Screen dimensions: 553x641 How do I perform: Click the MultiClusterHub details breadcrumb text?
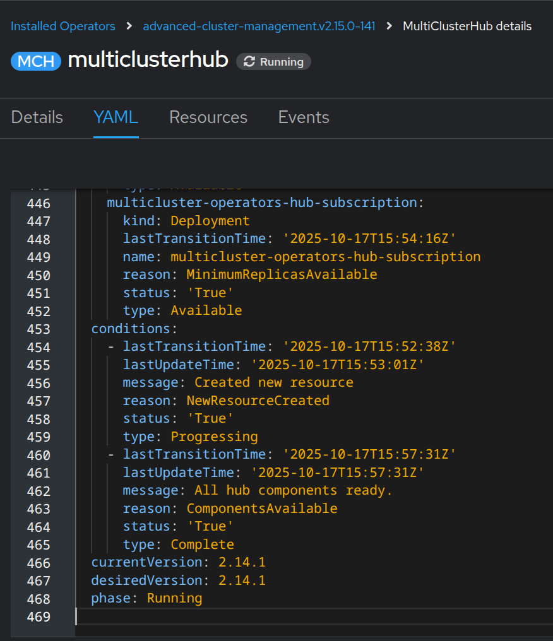click(x=467, y=26)
